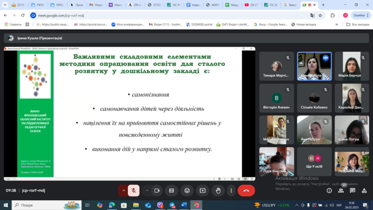Leave the call with red button

click(x=246, y=191)
